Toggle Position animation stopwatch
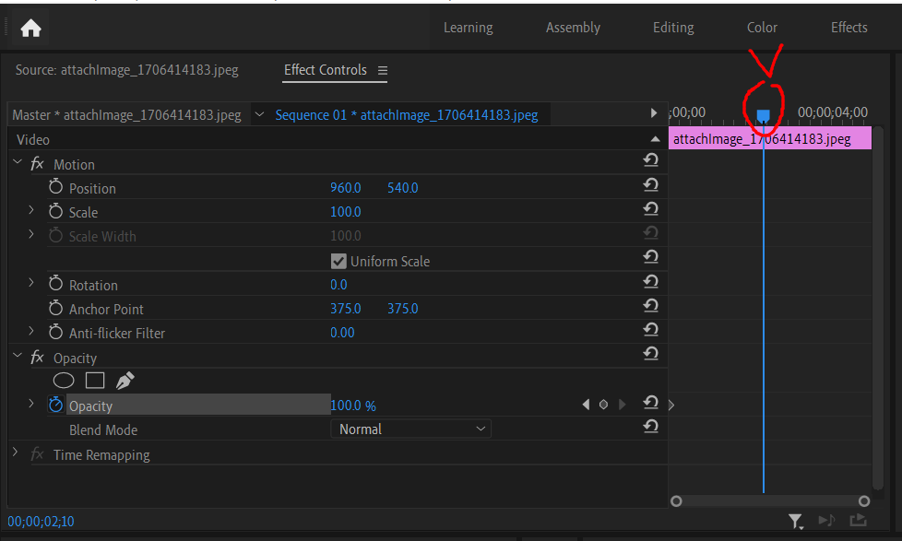The width and height of the screenshot is (902, 541). click(x=56, y=186)
